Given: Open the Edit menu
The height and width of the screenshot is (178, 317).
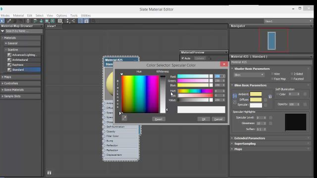Looking at the screenshot, I should tap(30, 15).
